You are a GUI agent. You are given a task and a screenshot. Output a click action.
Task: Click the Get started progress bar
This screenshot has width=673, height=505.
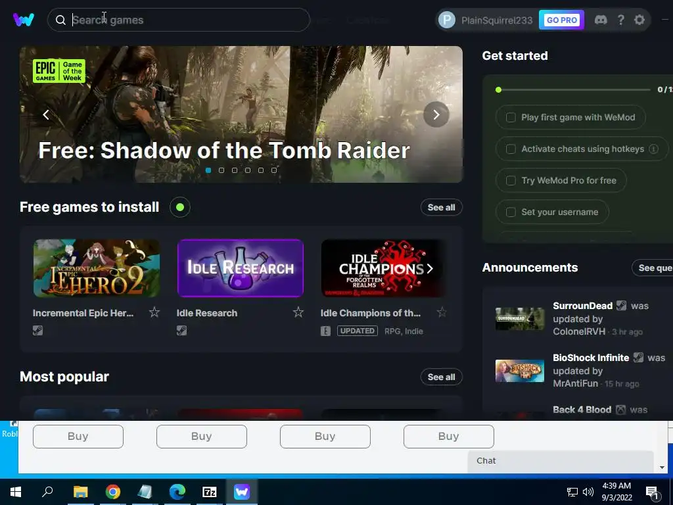[574, 89]
